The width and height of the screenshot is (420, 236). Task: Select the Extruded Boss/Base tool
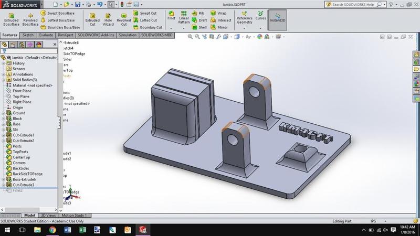(x=11, y=19)
